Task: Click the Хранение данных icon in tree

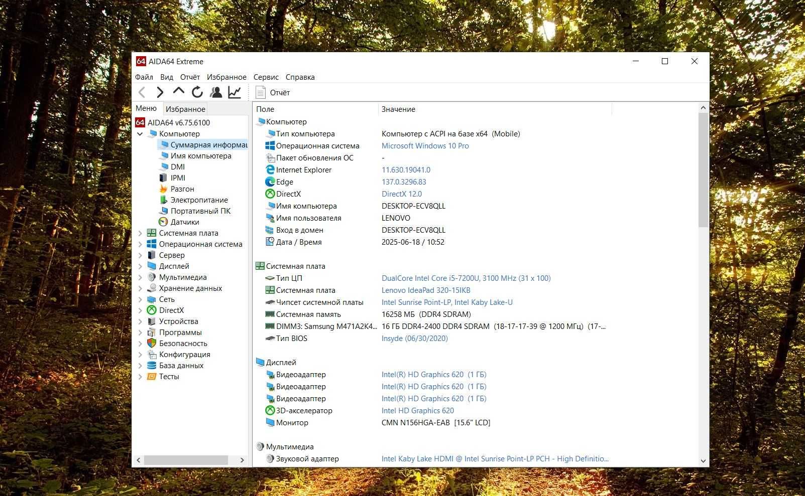Action: coord(152,288)
